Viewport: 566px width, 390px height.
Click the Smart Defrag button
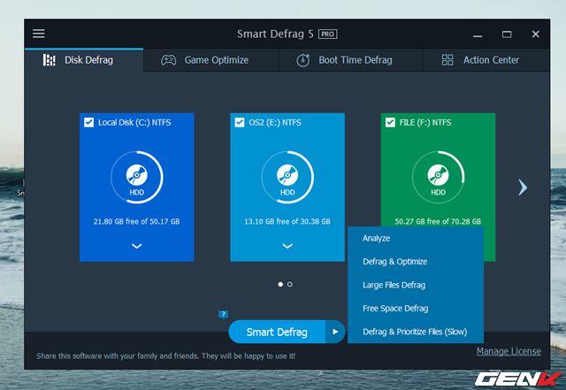coord(277,332)
